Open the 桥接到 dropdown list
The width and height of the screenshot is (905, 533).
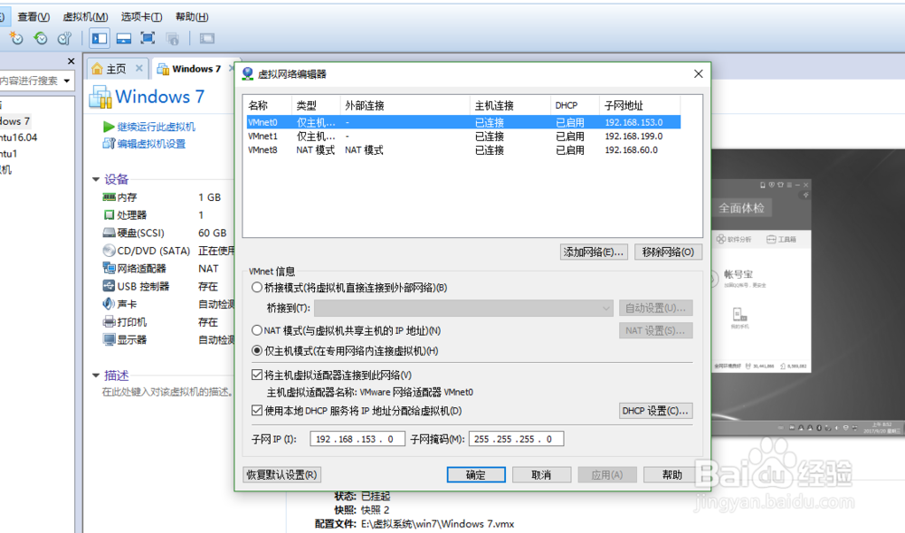point(462,308)
